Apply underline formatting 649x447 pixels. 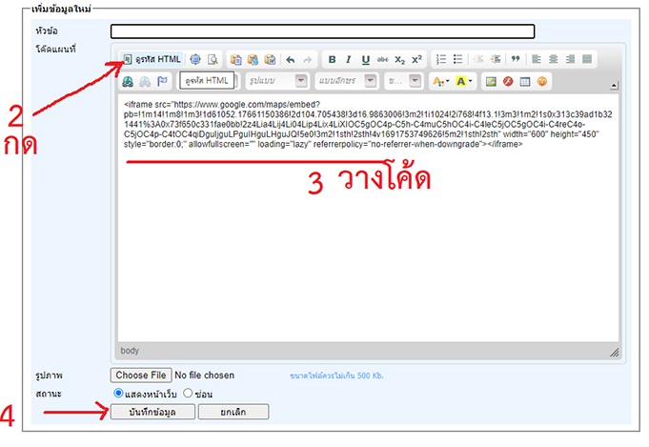(366, 59)
